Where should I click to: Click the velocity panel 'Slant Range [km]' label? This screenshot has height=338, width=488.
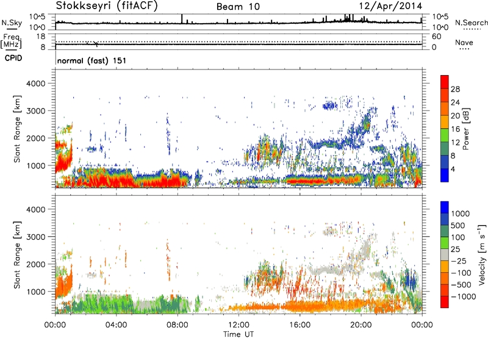coord(17,254)
